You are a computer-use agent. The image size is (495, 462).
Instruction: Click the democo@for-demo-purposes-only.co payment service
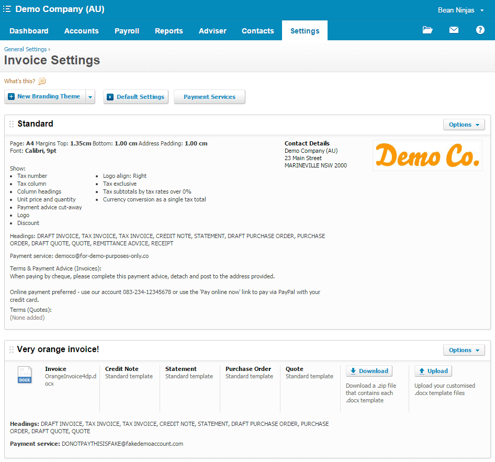(x=102, y=256)
